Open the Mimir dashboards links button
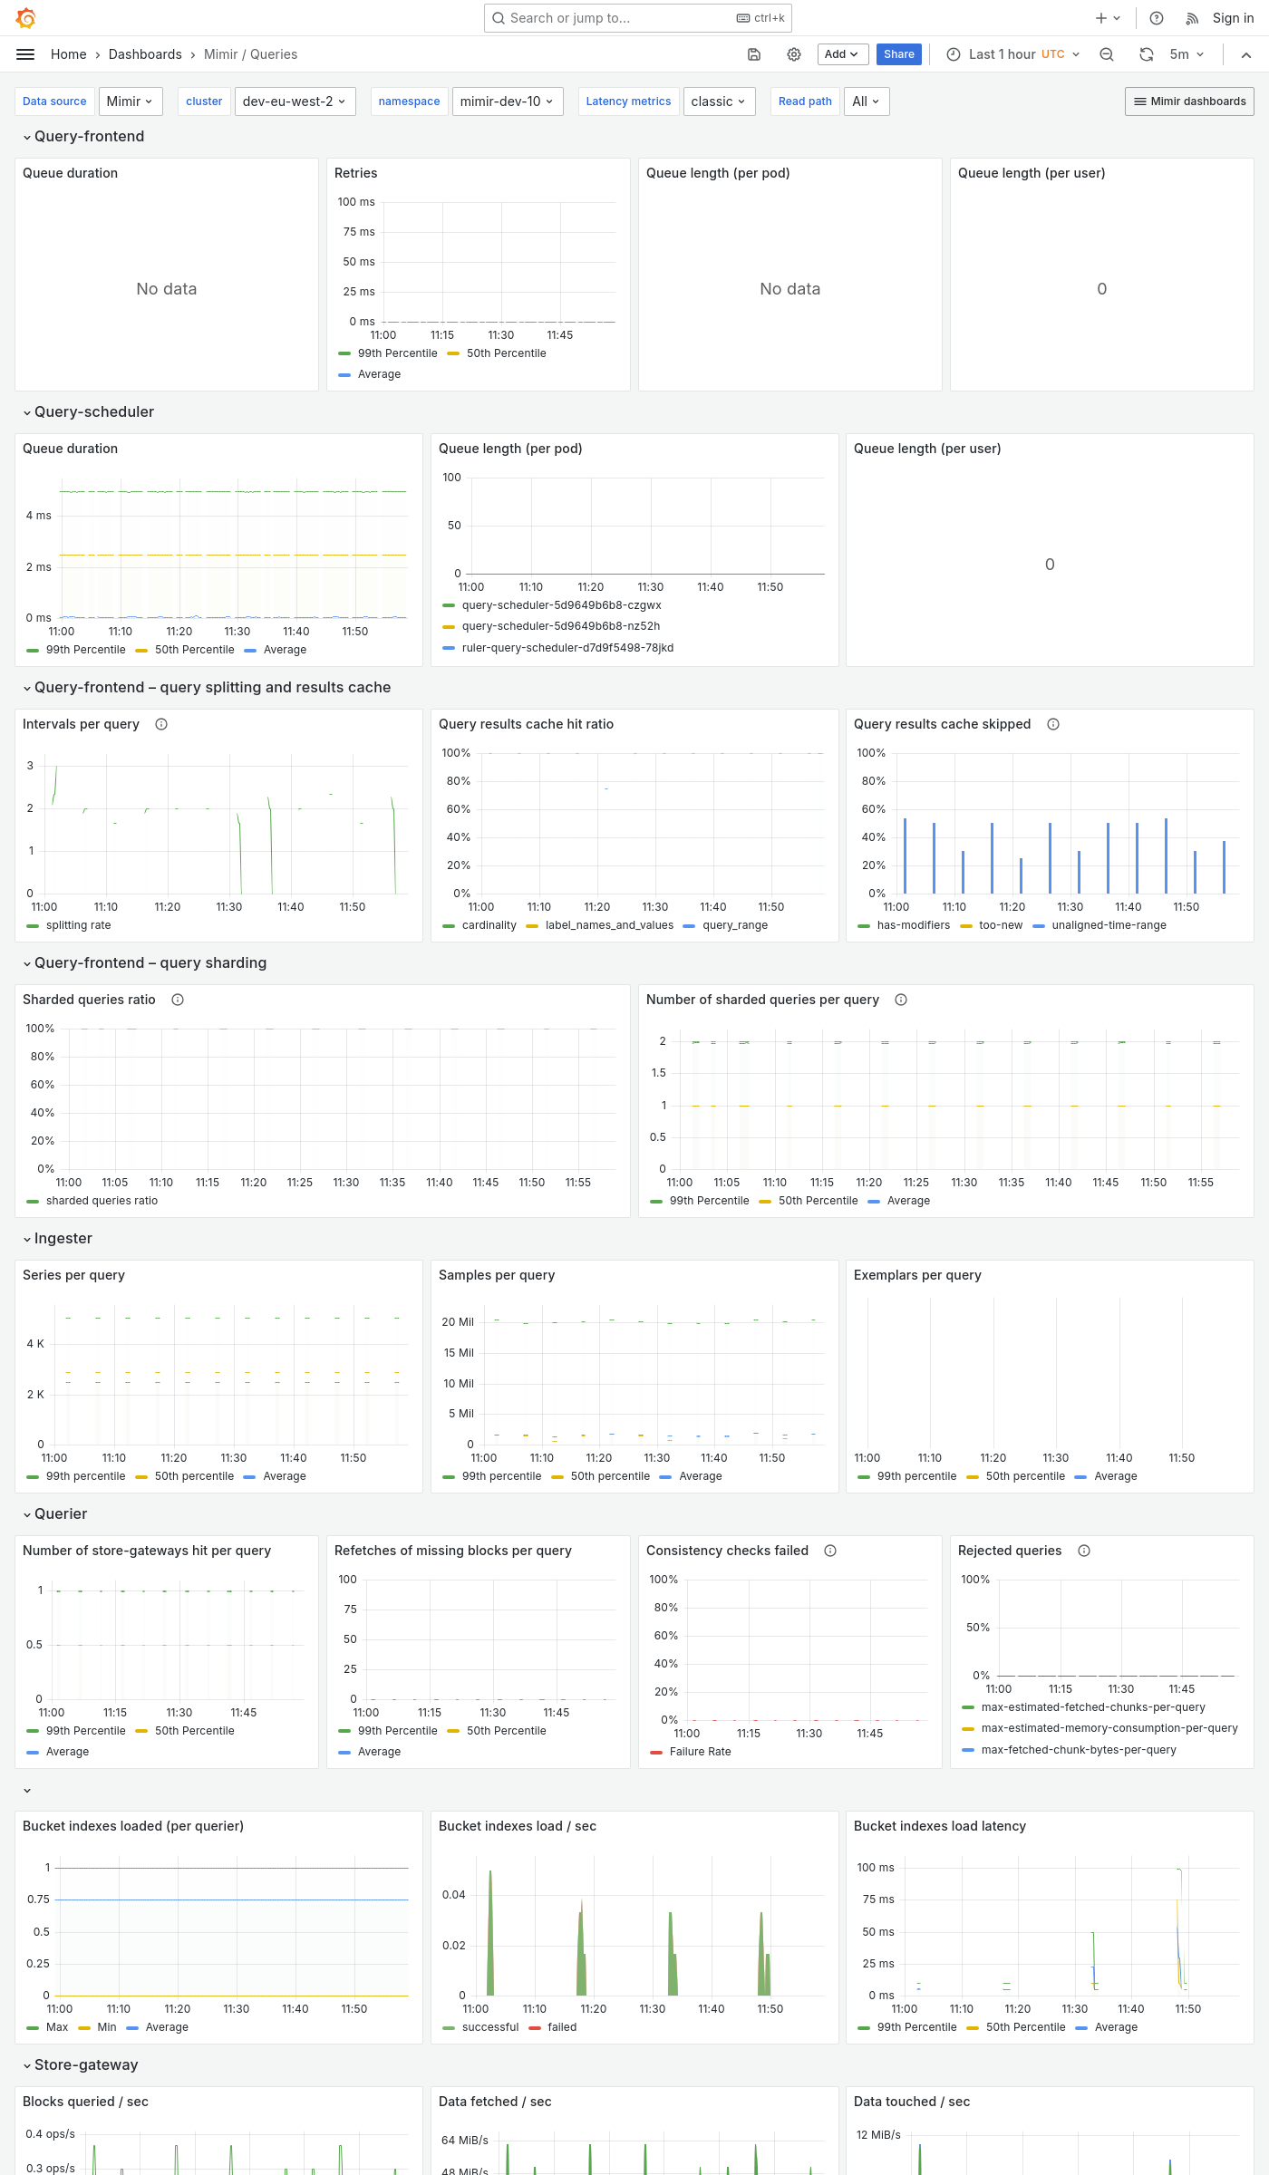This screenshot has width=1269, height=2175. click(x=1190, y=101)
